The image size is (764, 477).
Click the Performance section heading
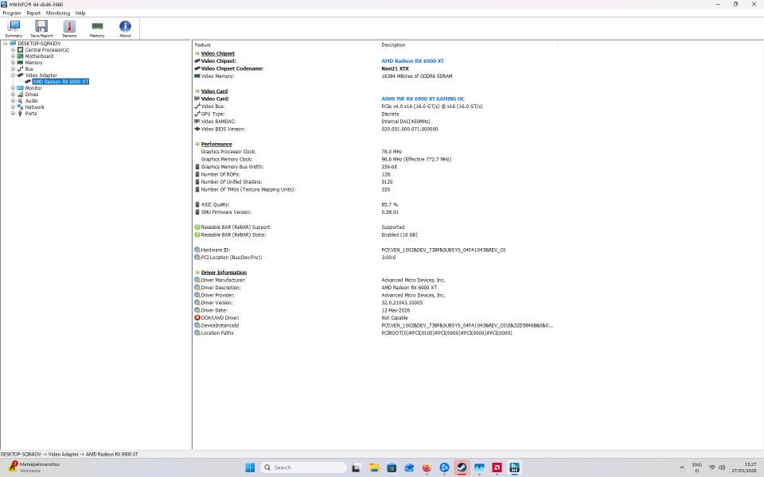pyautogui.click(x=216, y=144)
